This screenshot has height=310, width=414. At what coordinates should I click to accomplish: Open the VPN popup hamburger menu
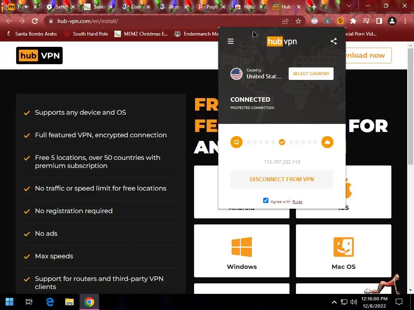pyautogui.click(x=230, y=41)
